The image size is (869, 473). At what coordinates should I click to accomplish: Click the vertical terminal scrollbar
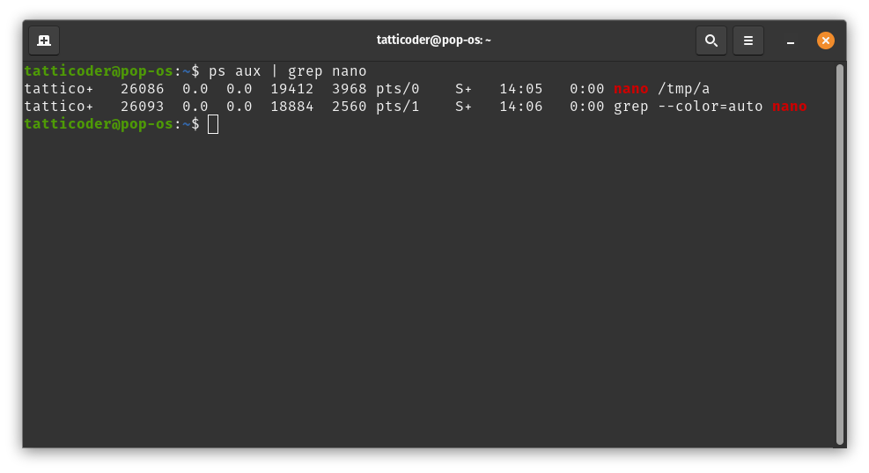[839, 254]
